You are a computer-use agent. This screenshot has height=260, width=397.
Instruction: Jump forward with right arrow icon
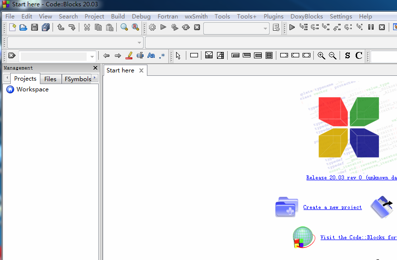coord(118,55)
